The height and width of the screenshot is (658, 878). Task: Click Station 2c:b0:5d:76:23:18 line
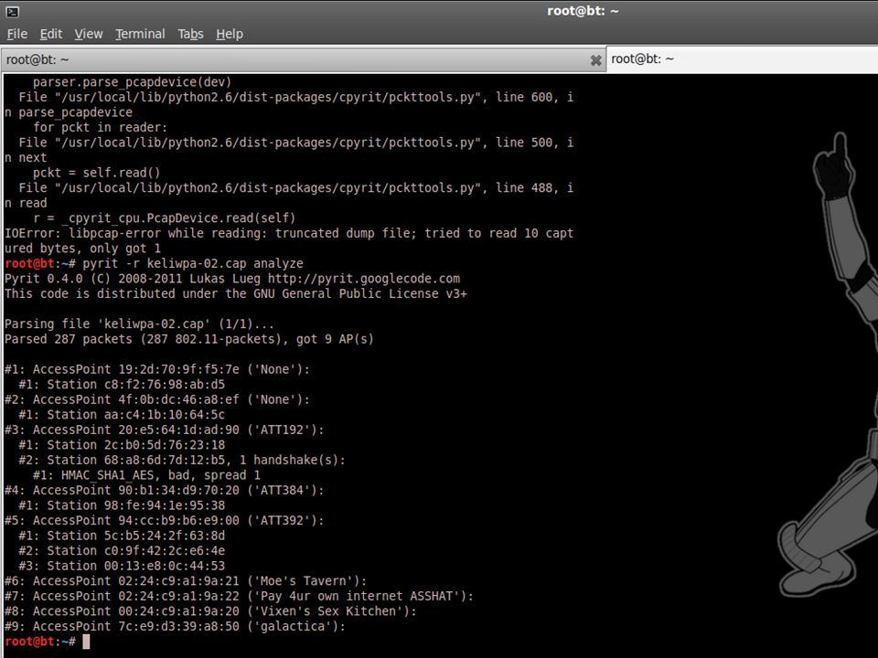tap(122, 445)
